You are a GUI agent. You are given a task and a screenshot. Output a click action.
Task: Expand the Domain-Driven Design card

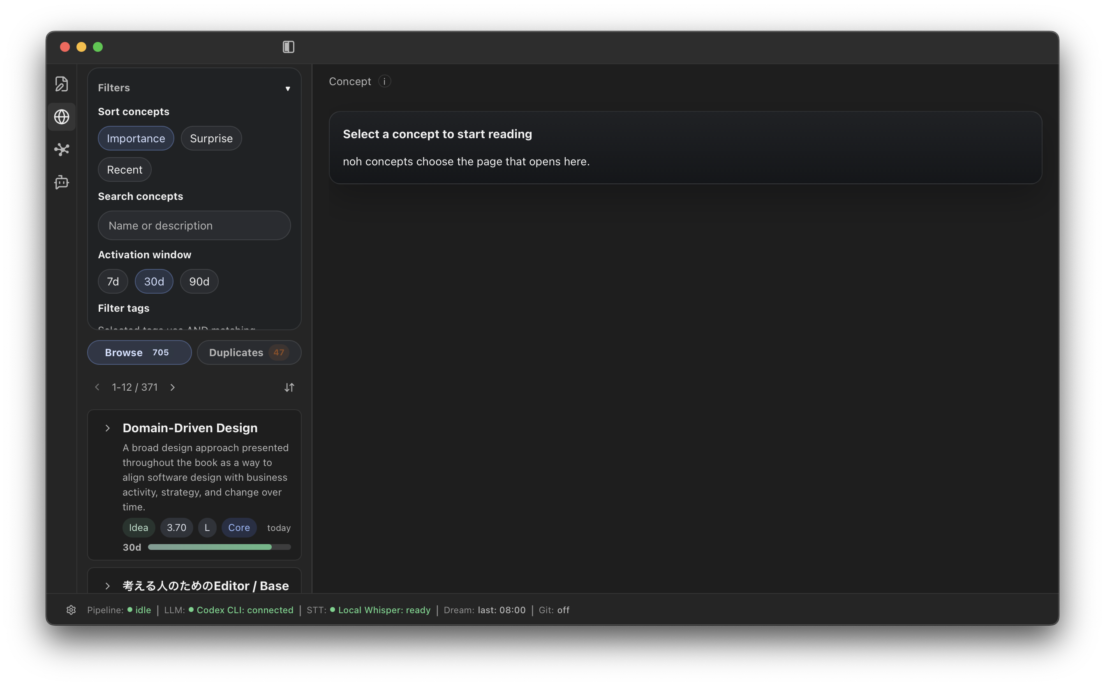[x=107, y=428]
